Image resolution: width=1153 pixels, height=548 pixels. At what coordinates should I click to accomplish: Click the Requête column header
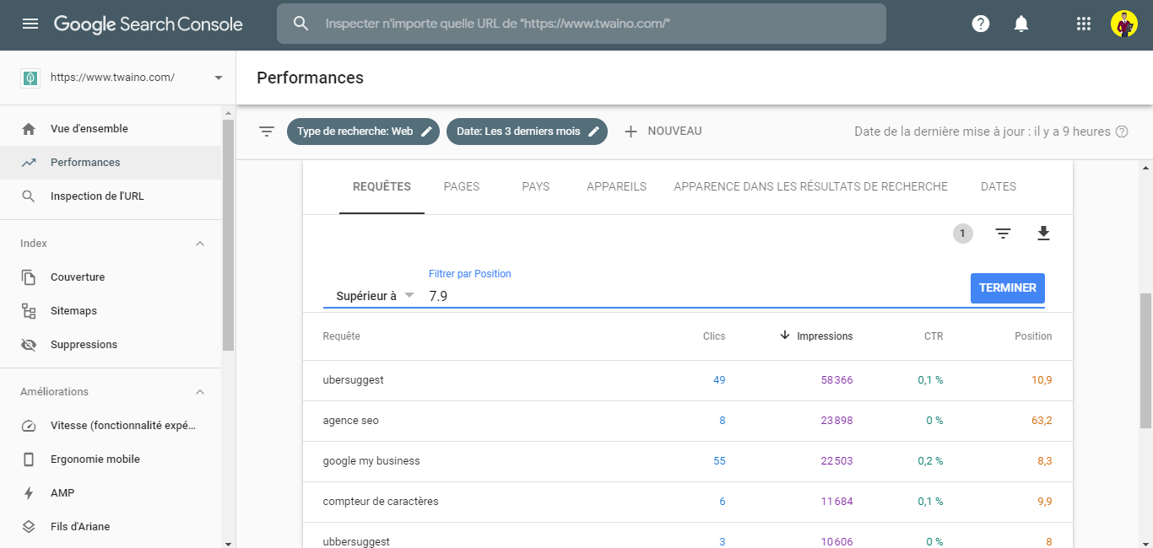coord(342,336)
